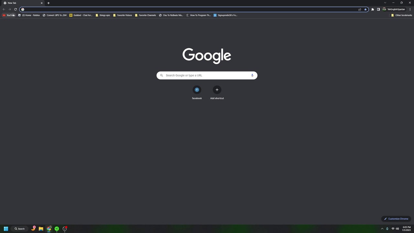Toggle the Chrome side panel

point(378,9)
